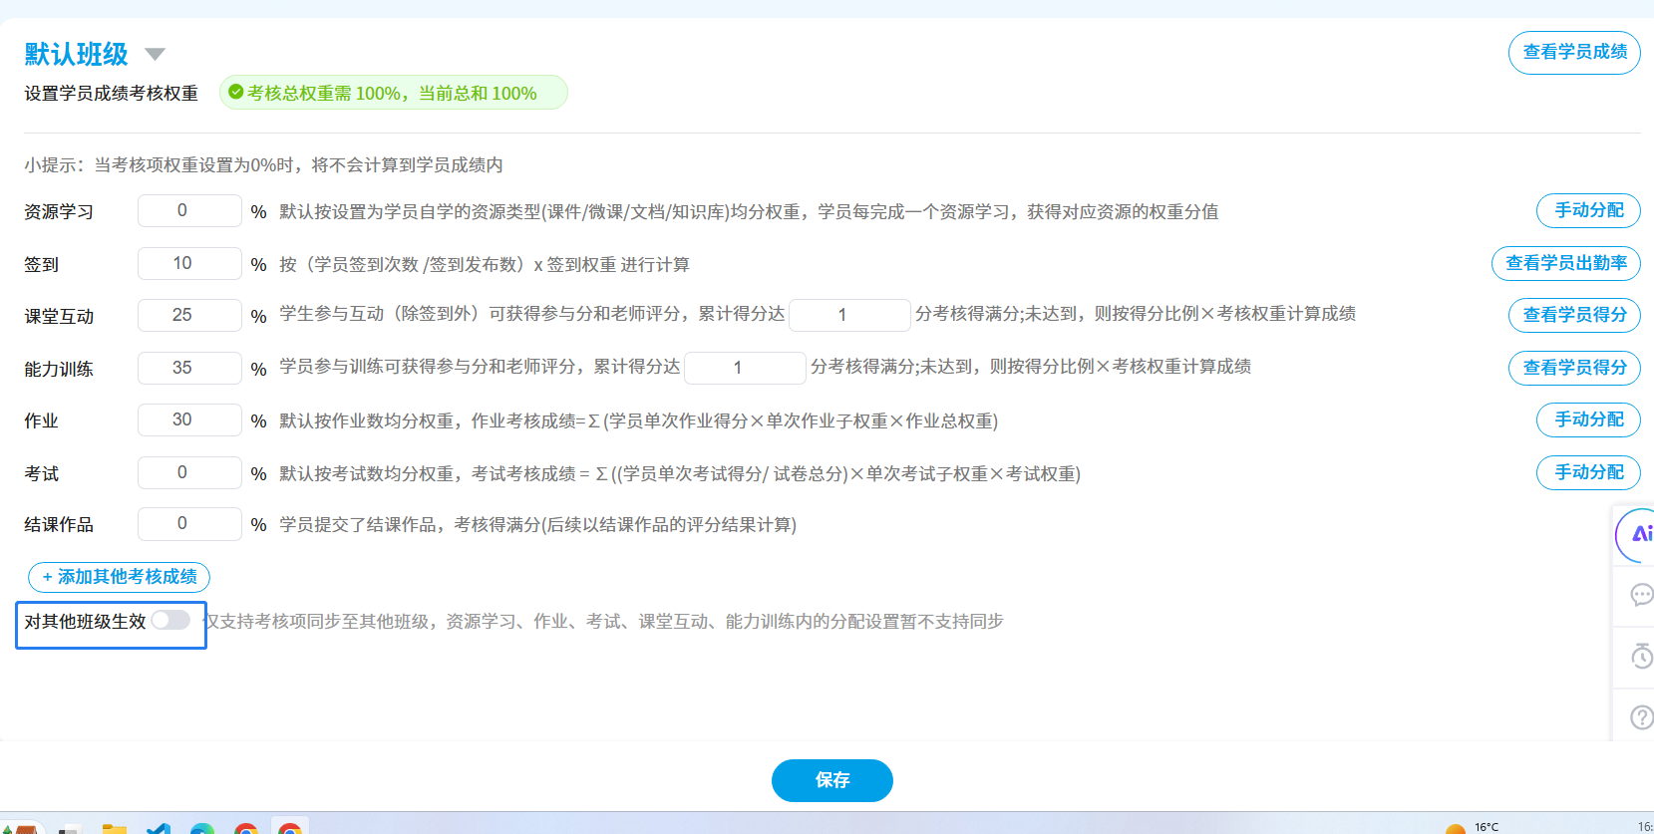This screenshot has height=834, width=1654.
Task: Click the 课堂互动 full-score threshold input
Action: (x=849, y=315)
